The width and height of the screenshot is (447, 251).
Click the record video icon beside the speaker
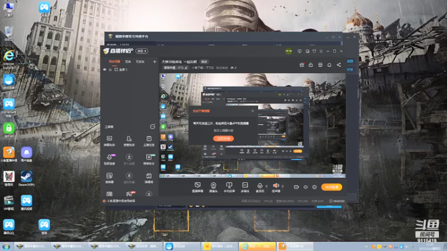tap(296, 187)
